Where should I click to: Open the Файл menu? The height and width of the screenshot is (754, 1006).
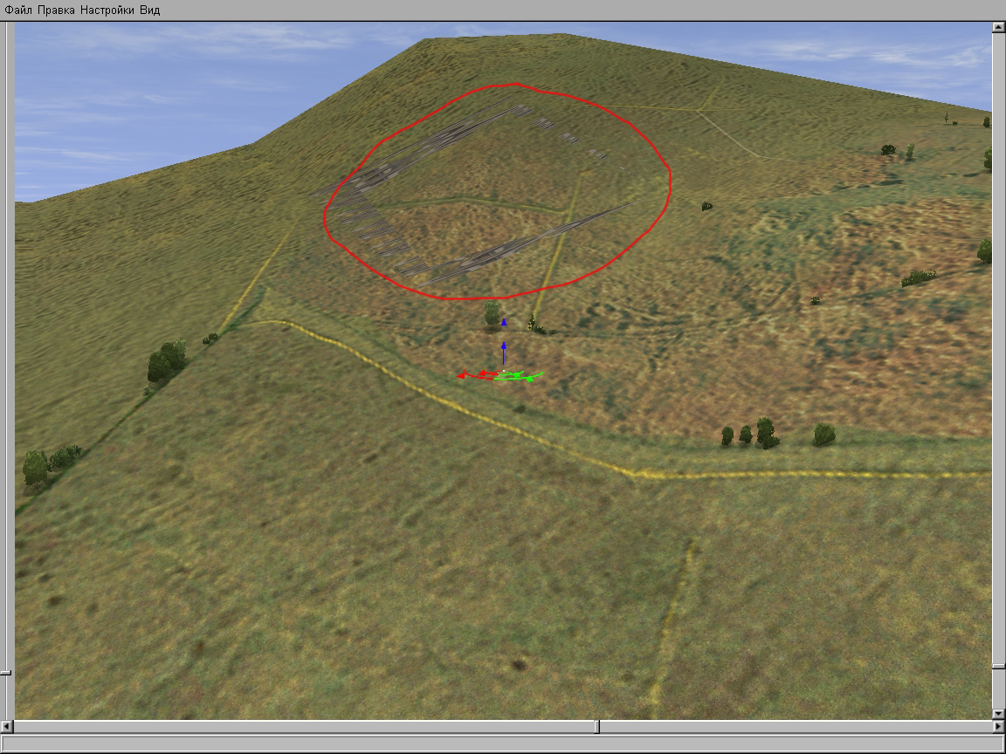click(x=18, y=10)
